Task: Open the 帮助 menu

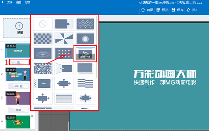Action: (x=28, y=2)
